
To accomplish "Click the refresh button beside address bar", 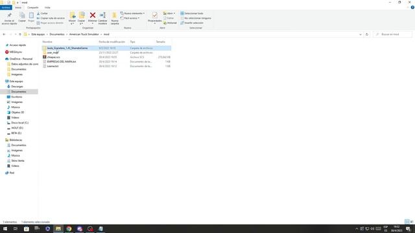I will coord(367,34).
